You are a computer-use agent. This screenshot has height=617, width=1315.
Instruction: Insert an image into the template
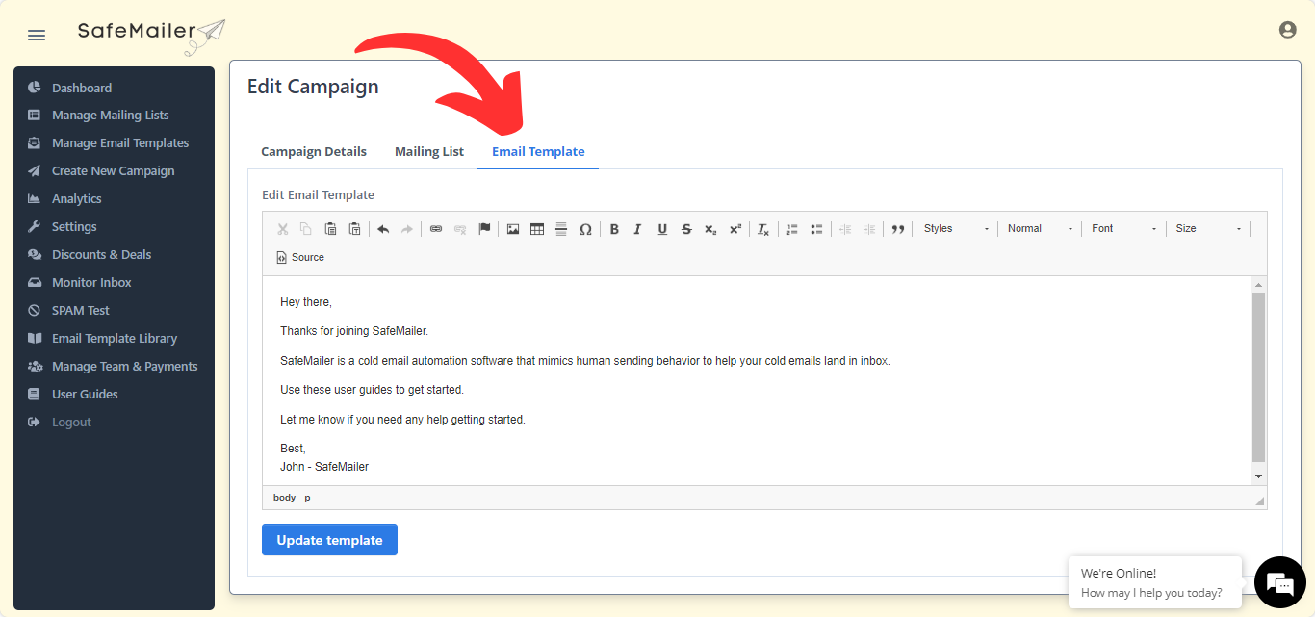pyautogui.click(x=513, y=229)
